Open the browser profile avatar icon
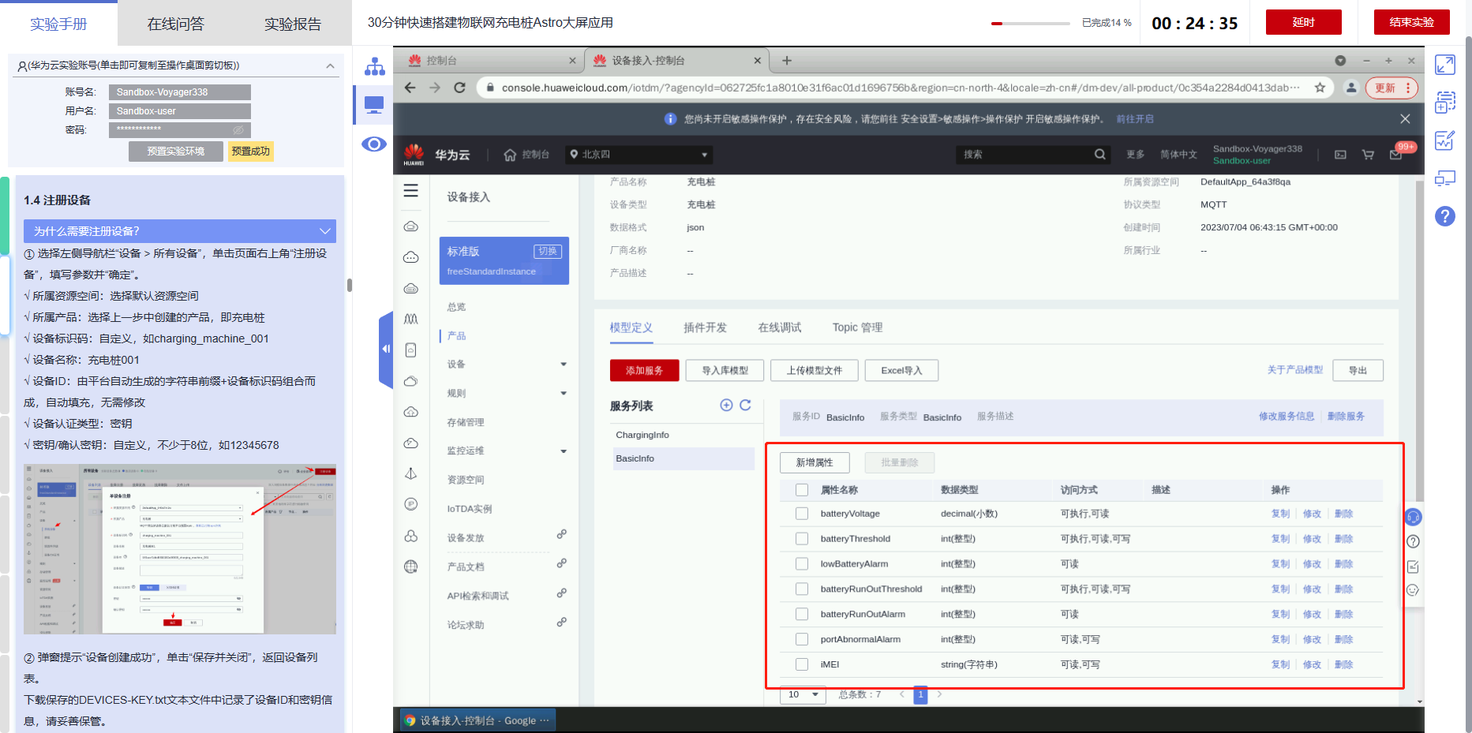 coord(1351,88)
